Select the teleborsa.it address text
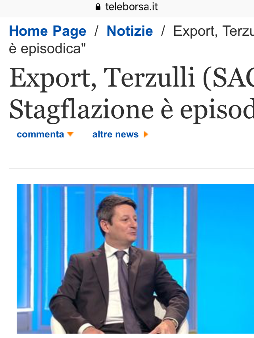The height and width of the screenshot is (338, 254). tap(131, 7)
